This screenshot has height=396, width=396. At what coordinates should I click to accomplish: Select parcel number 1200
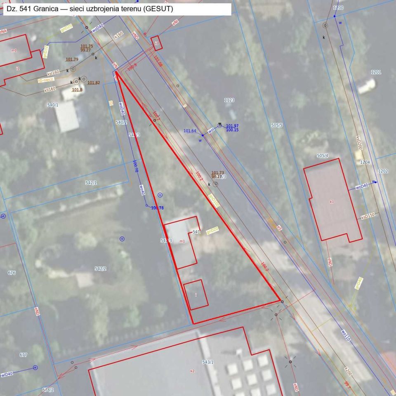tap(338, 8)
